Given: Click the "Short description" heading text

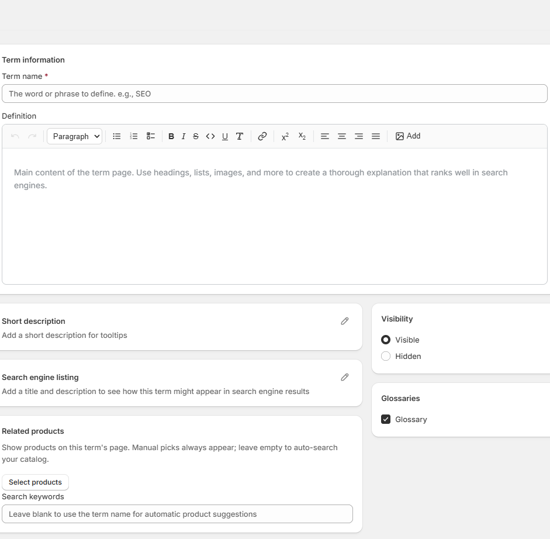Looking at the screenshot, I should pos(34,322).
